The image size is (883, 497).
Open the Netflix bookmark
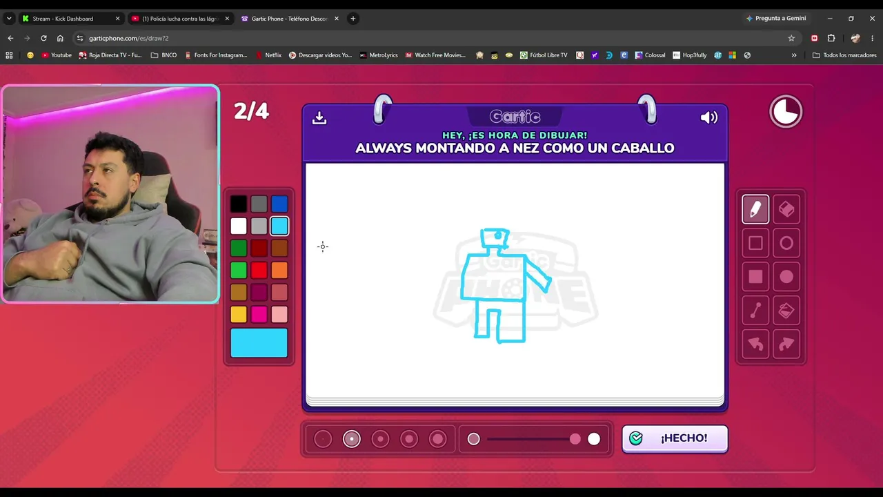(x=268, y=55)
